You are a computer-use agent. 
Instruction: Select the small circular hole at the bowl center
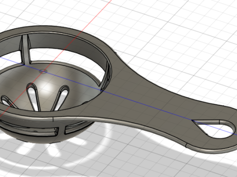click(43, 71)
